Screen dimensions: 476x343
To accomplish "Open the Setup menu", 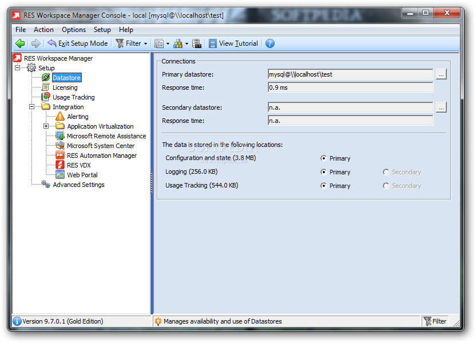I will coord(102,30).
